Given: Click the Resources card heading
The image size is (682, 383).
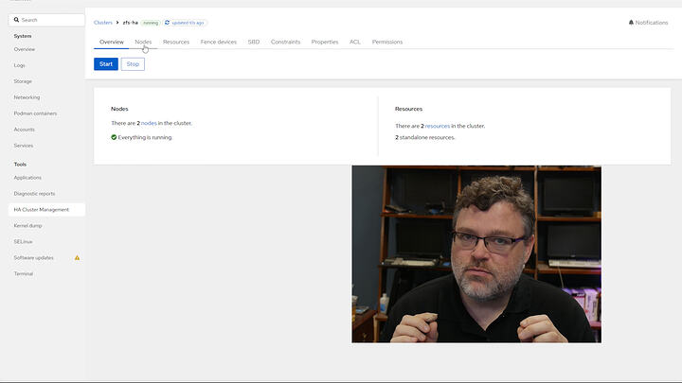Looking at the screenshot, I should click(x=408, y=109).
